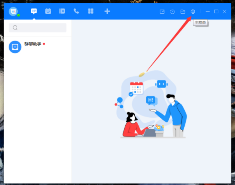The width and height of the screenshot is (235, 185).
Task: Click the red unread dot beside 群聊助手
Action: [x=44, y=44]
